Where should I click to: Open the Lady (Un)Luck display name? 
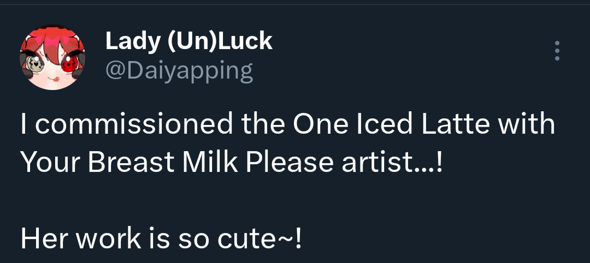click(188, 41)
